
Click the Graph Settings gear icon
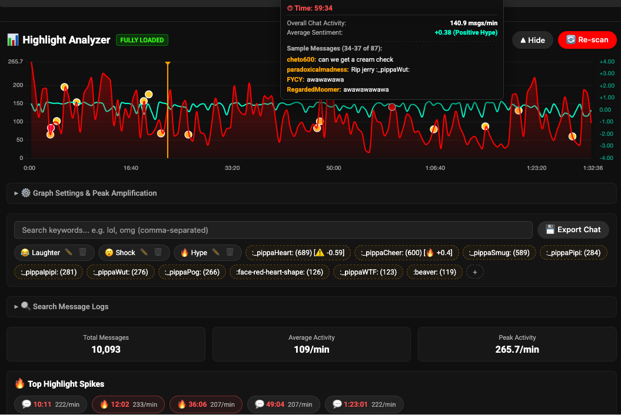click(x=26, y=193)
